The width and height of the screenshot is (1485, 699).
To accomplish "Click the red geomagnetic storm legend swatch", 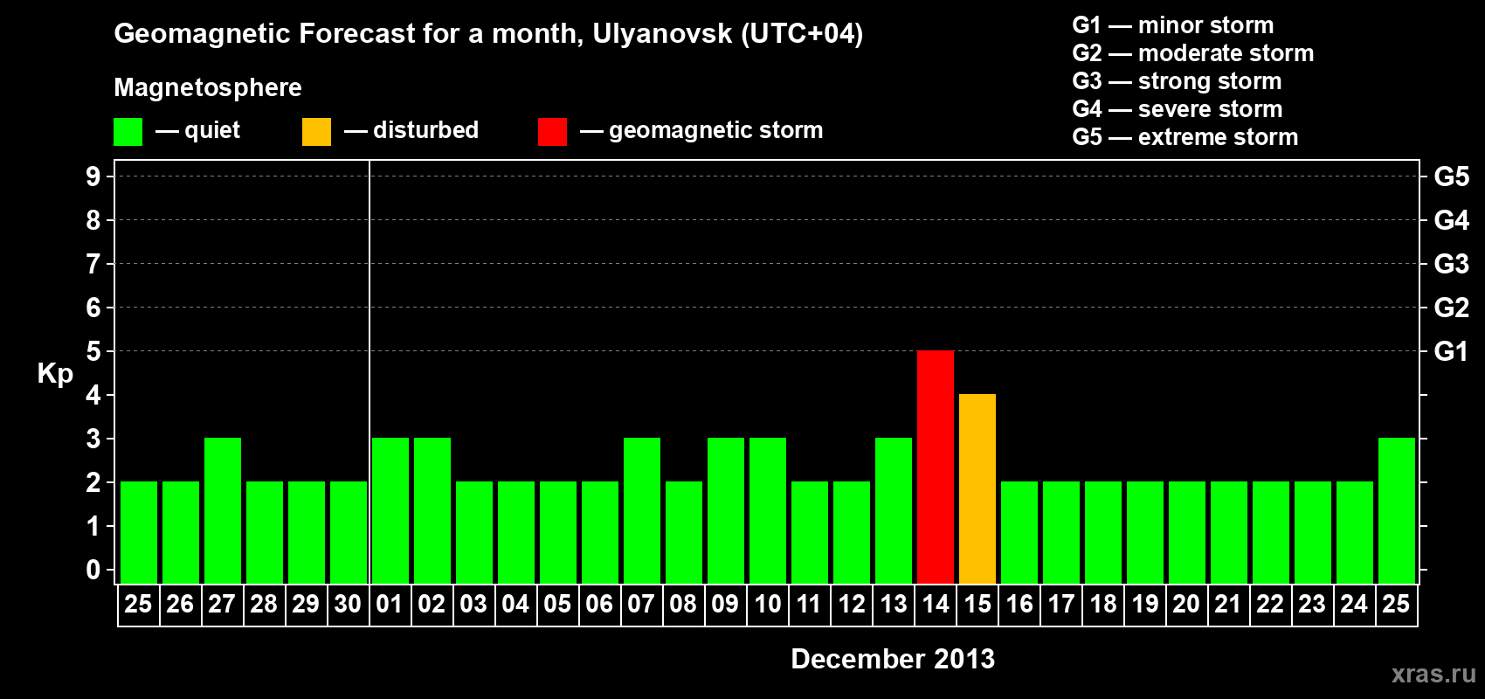I will click(x=552, y=132).
